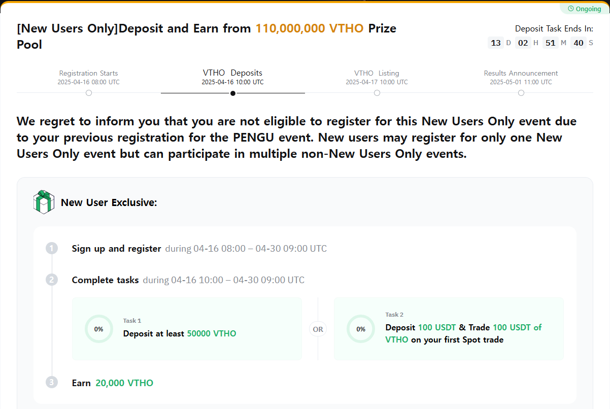610x409 pixels.
Task: Click the 13 days countdown box
Action: [x=496, y=43]
